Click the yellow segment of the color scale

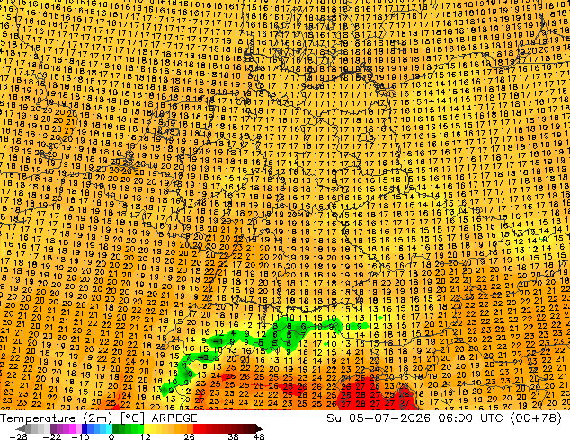(x=150, y=428)
